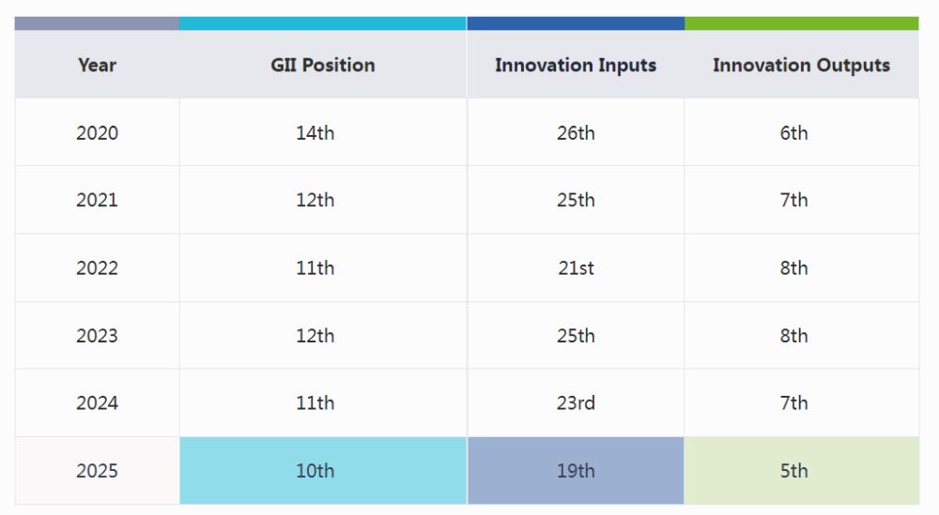The width and height of the screenshot is (939, 515).
Task: Select the 2022 year cell
Action: (x=97, y=267)
